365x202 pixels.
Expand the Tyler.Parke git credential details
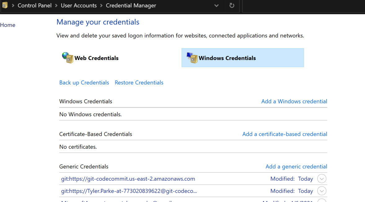pyautogui.click(x=322, y=191)
